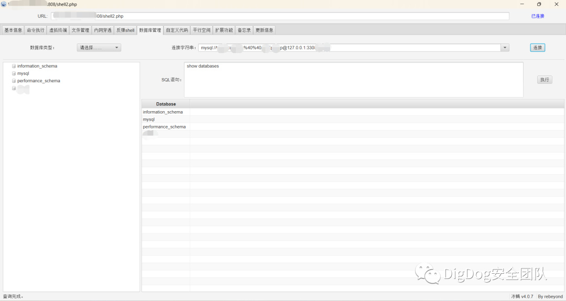
Task: Expand the connection string dropdown arrow
Action: point(505,48)
